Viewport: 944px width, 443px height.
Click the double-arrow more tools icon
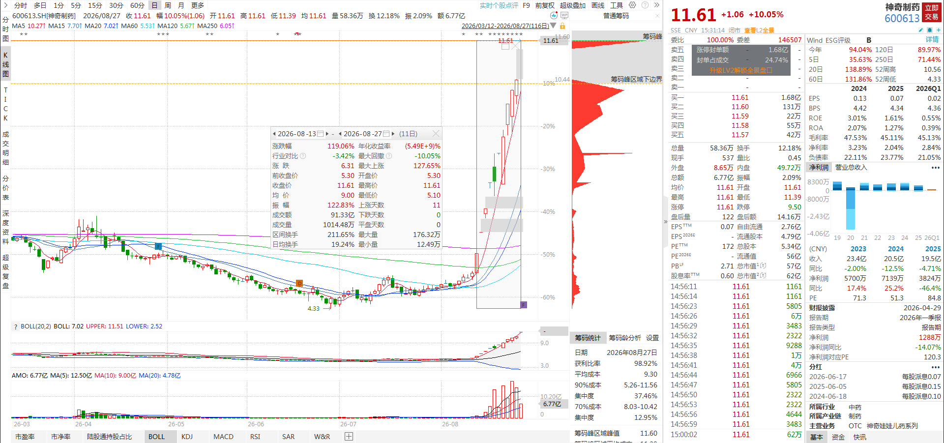coord(657,5)
